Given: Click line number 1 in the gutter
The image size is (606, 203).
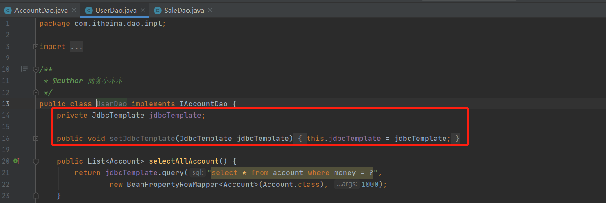Looking at the screenshot, I should coord(8,23).
